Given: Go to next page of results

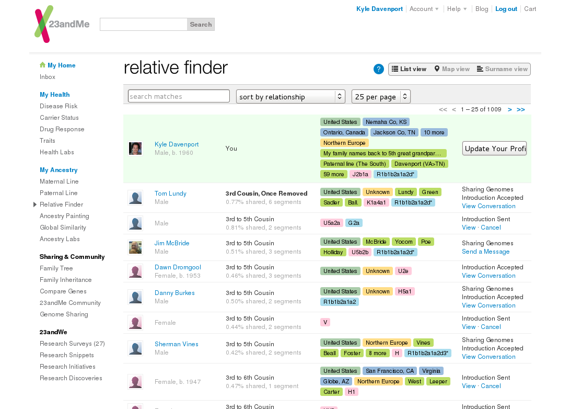Looking at the screenshot, I should 509,109.
